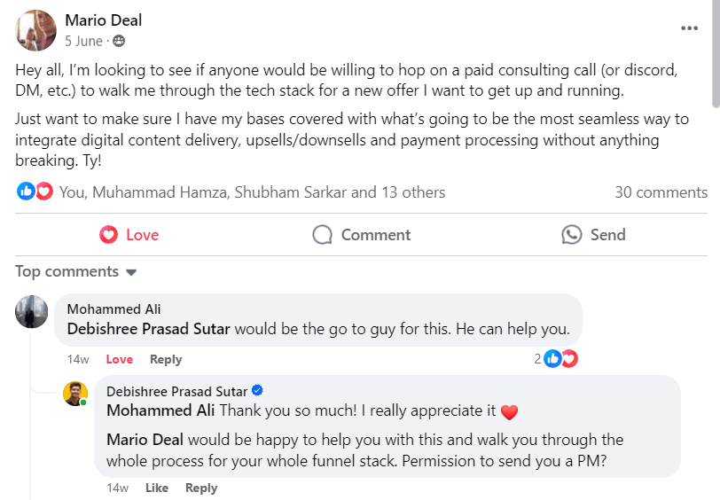Viewport: 720px width, 500px height.
Task: Reply to Debishree Prasad Sutar's comment
Action: click(x=201, y=488)
